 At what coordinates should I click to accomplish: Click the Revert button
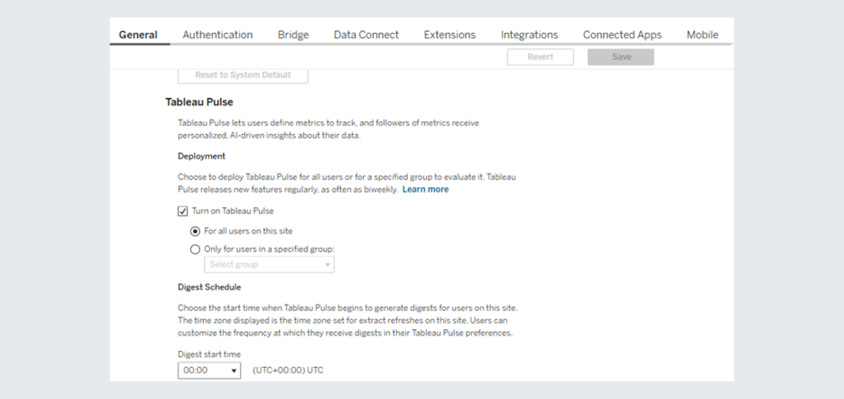[540, 57]
